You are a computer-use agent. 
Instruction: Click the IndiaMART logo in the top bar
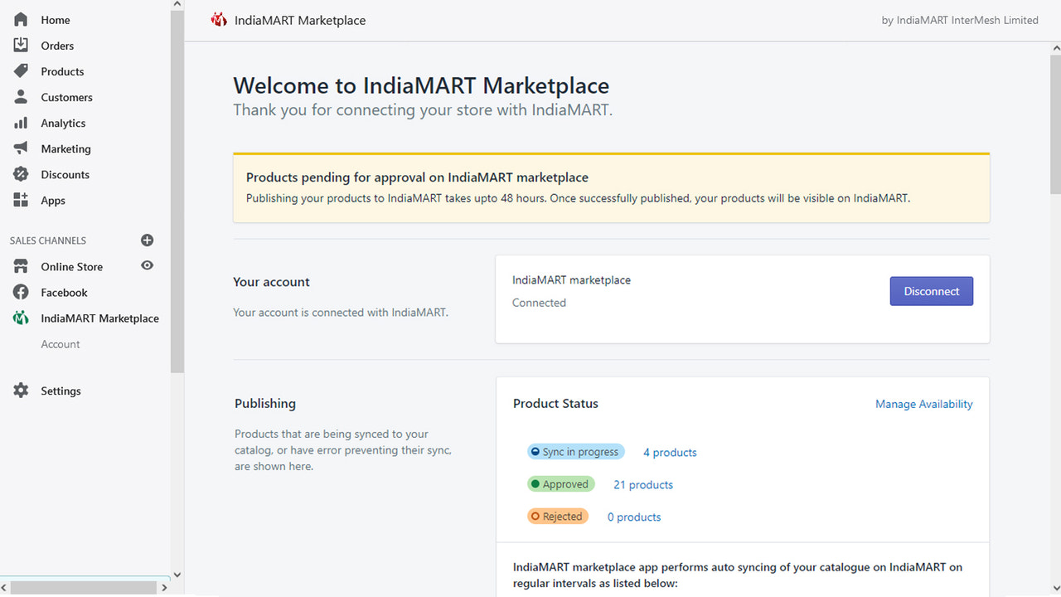point(218,19)
